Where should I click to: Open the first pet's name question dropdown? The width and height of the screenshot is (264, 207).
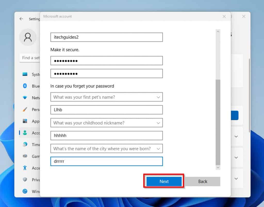point(106,97)
